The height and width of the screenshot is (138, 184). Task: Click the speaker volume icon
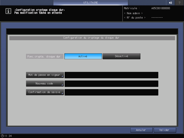point(170,2)
